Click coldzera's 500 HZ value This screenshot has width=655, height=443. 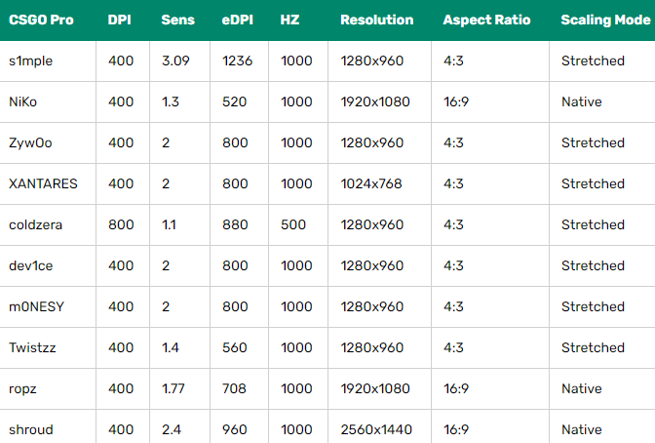point(292,224)
